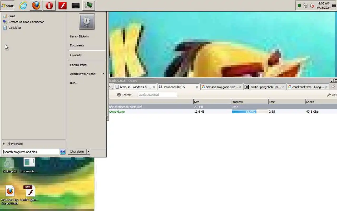Click the user account picture
337x211 pixels.
(87, 22)
